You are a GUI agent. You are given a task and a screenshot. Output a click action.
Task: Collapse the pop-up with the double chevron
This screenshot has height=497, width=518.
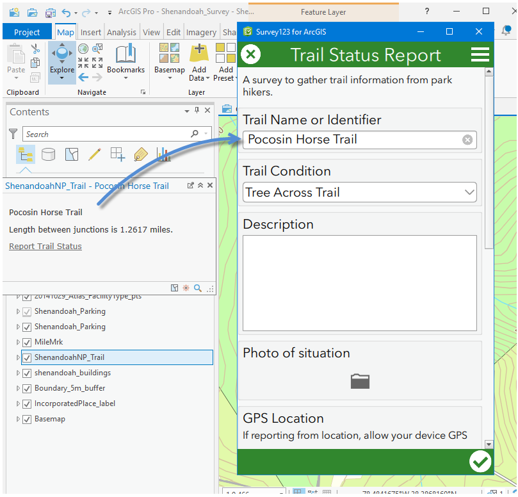click(x=200, y=185)
